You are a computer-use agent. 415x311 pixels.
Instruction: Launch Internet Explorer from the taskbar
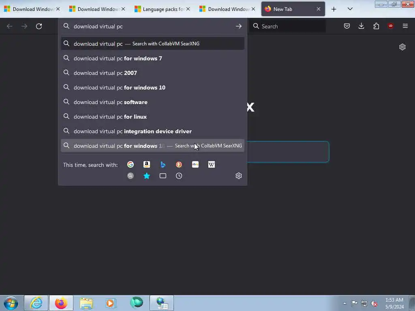pos(36,303)
